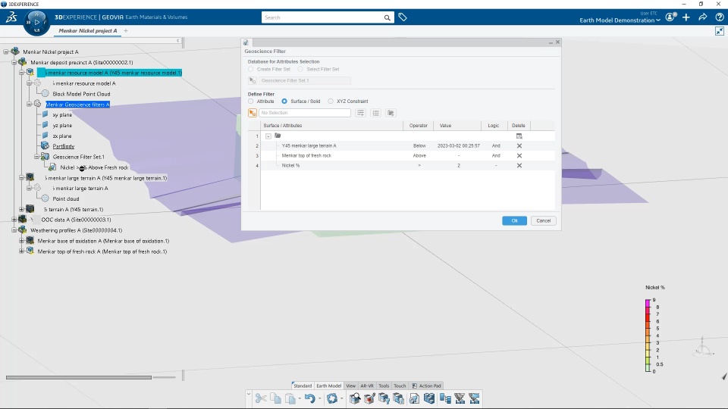Image resolution: width=728 pixels, height=409 pixels.
Task: Select the Block Model Point Cloud item
Action: (81, 94)
